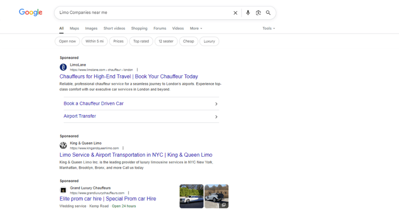Click the King & Queen Limo advertiser name
This screenshot has width=399, height=212.
(86, 143)
